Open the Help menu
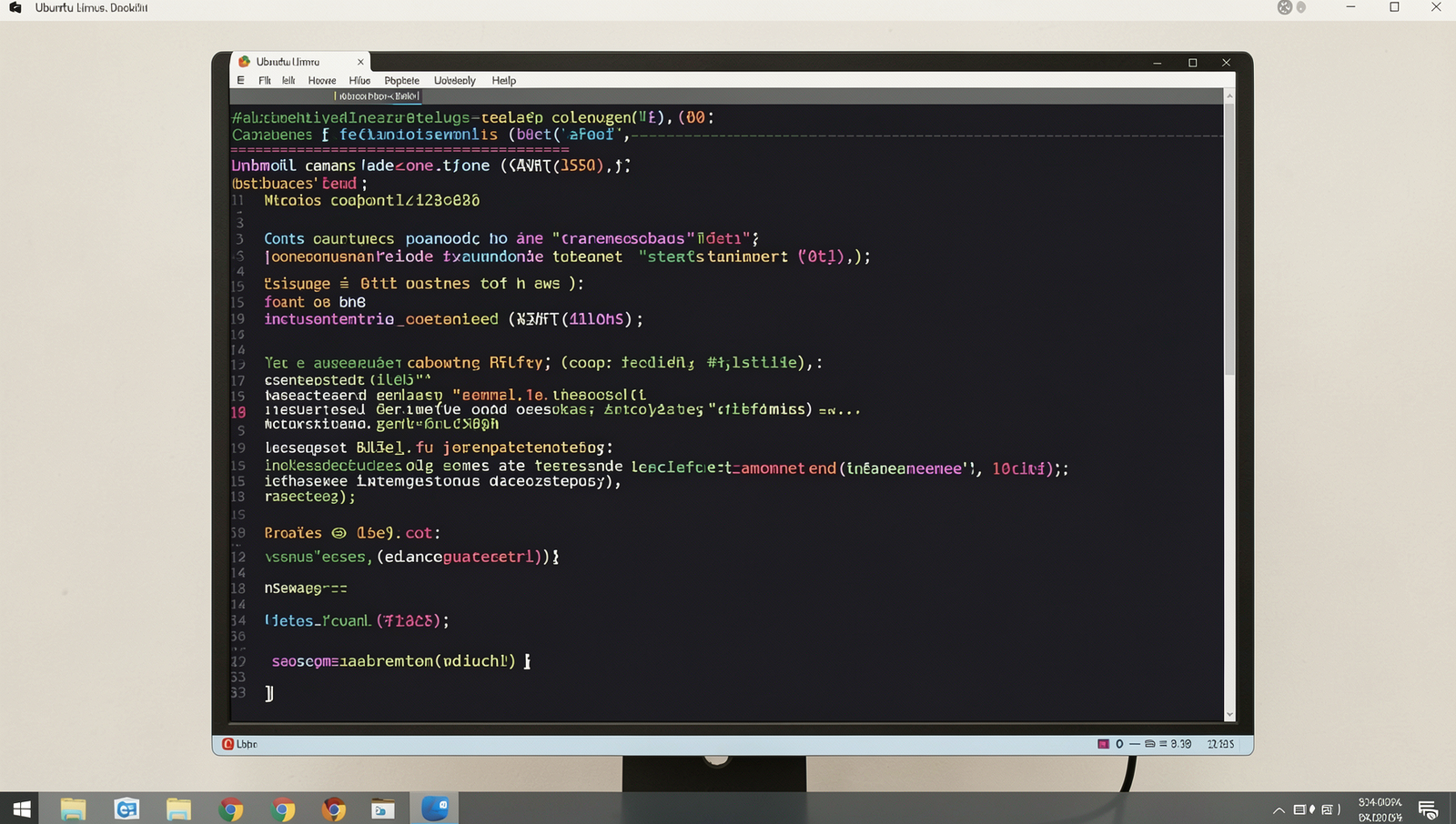The width and height of the screenshot is (1456, 824). (504, 80)
